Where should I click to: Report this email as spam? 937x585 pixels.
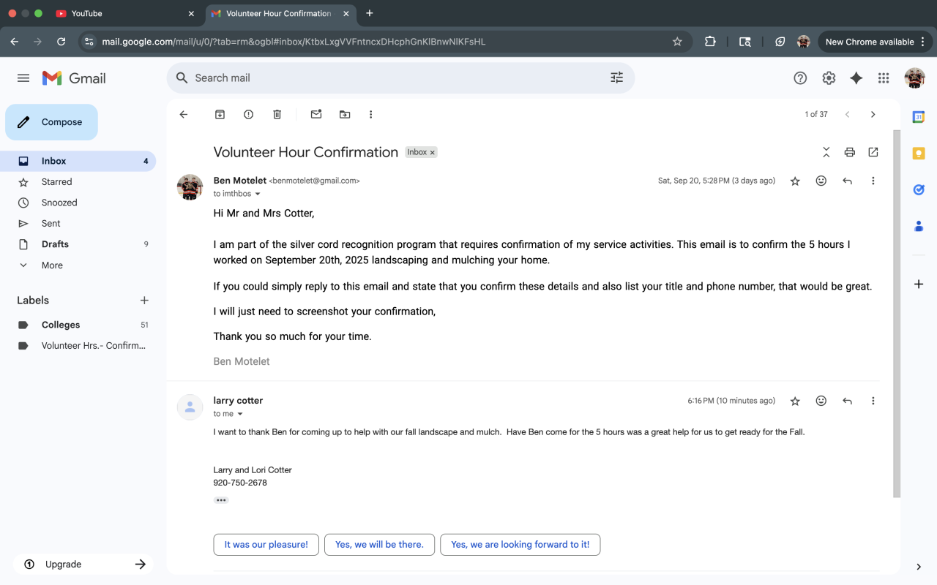pos(248,114)
